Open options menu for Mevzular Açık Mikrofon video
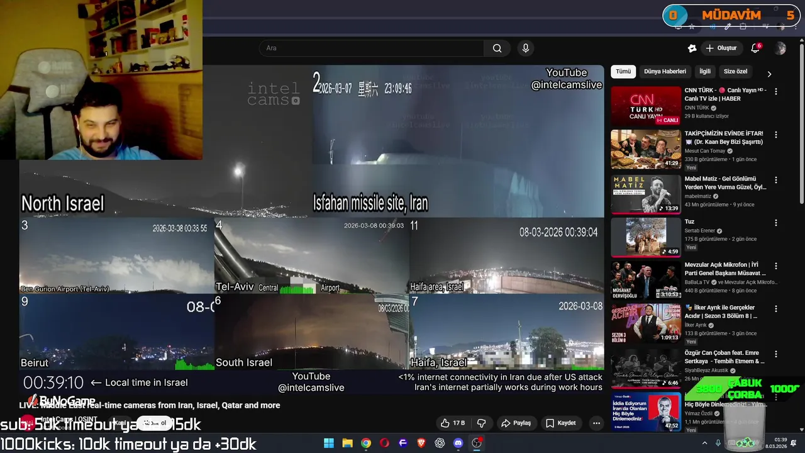This screenshot has height=453, width=805. (x=775, y=266)
